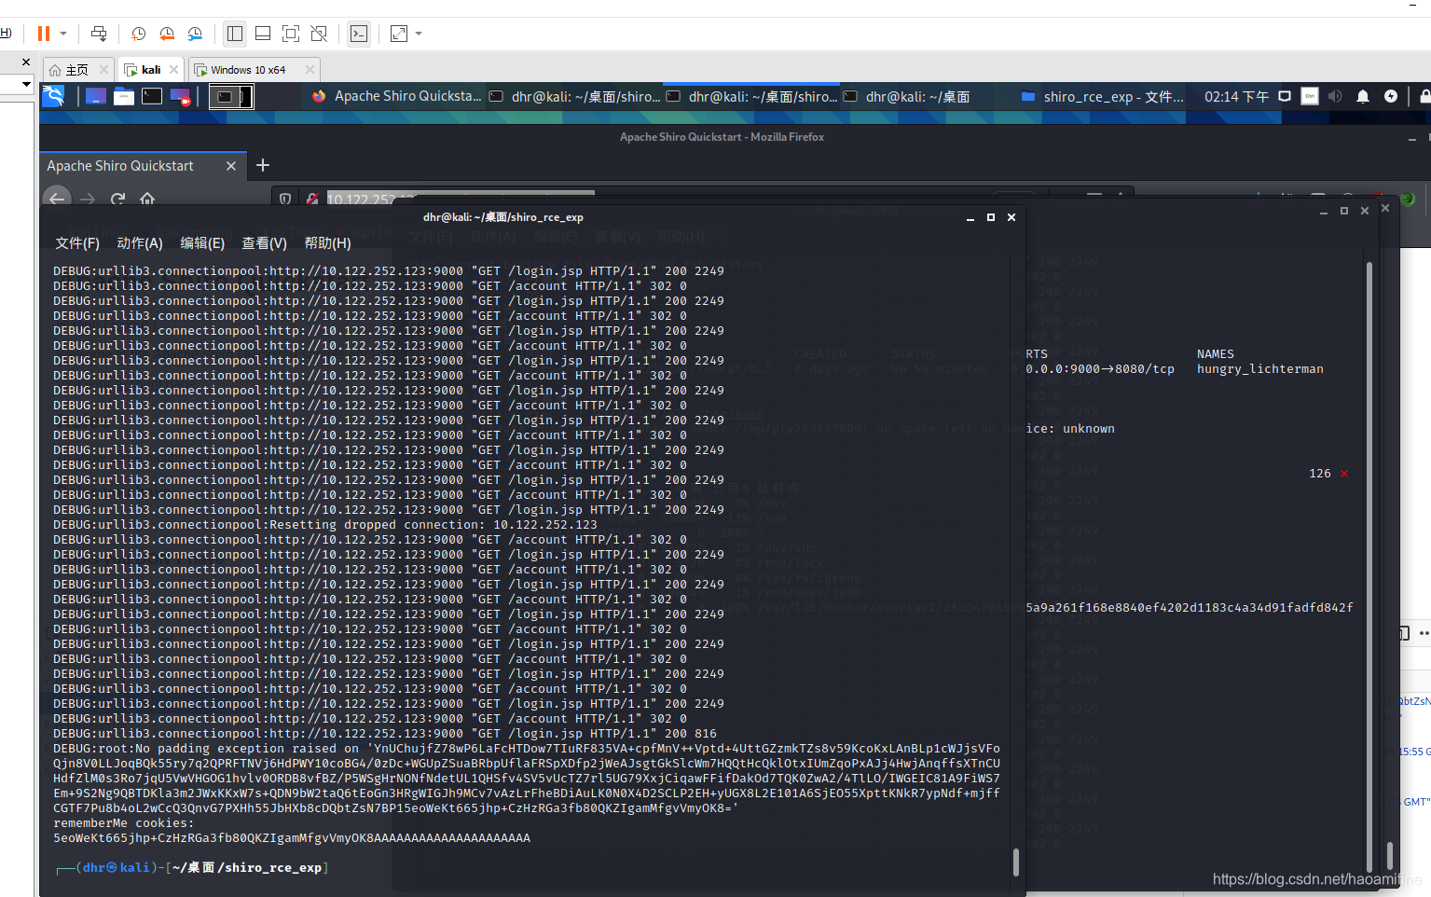Close the Windows 10 x64 tab
Viewport: 1431px width, 897px height.
[310, 70]
